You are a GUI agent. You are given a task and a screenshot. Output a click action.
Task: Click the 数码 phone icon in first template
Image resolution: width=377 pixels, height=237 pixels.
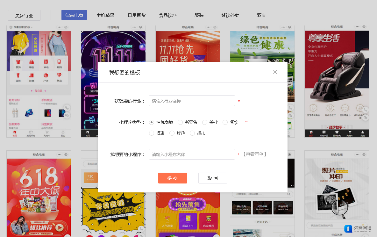point(59,62)
